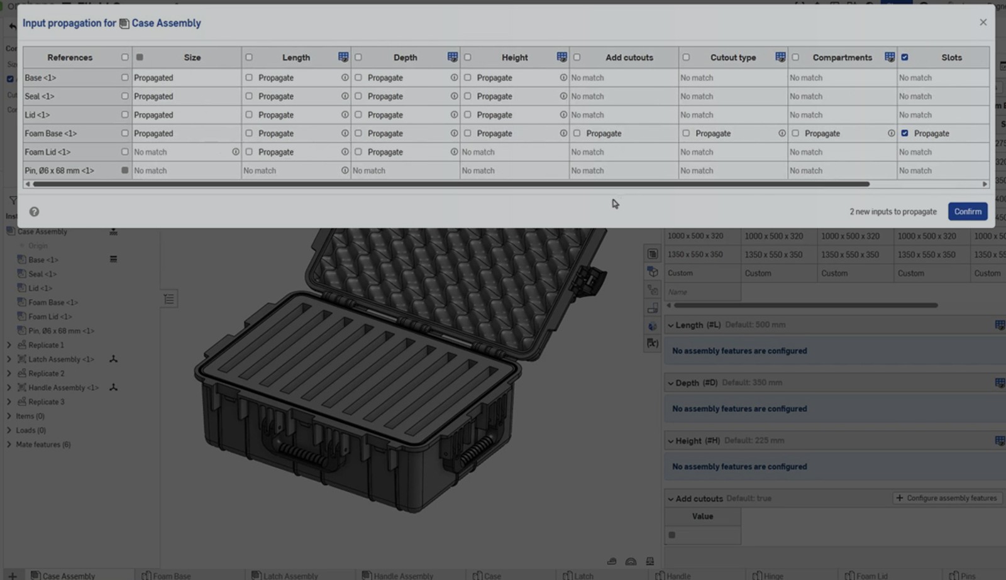This screenshot has height=580, width=1006.
Task: Click info icon in Foam Base Height cell
Action: pos(563,133)
